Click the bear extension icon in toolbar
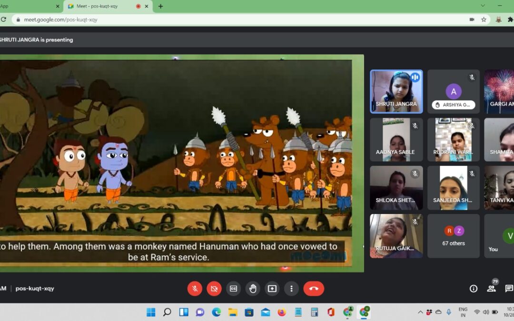This screenshot has height=321, width=514. [x=499, y=19]
